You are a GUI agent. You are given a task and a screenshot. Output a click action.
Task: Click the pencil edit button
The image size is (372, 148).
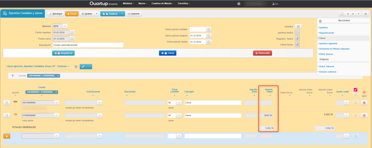point(83,66)
